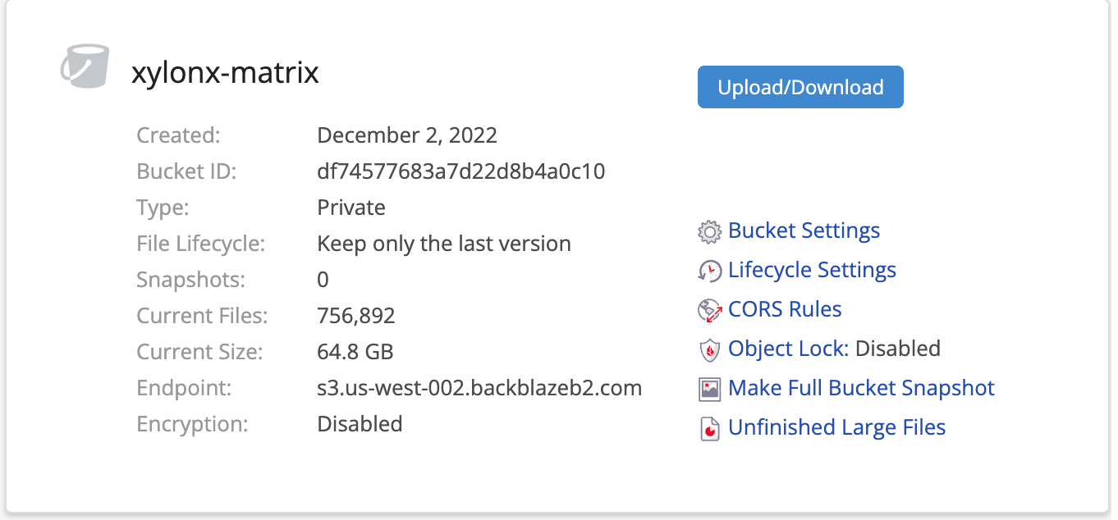
Task: Select Make Full Bucket Snapshot
Action: pyautogui.click(x=861, y=388)
